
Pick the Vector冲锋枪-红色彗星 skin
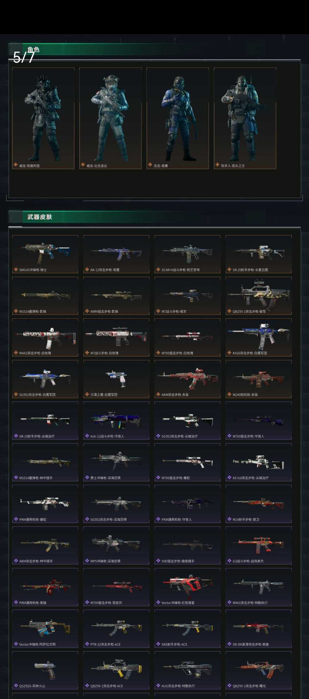point(187,587)
